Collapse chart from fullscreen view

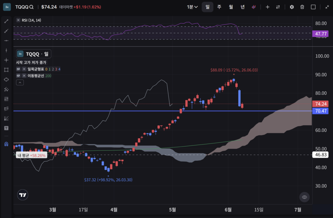pos(327,7)
